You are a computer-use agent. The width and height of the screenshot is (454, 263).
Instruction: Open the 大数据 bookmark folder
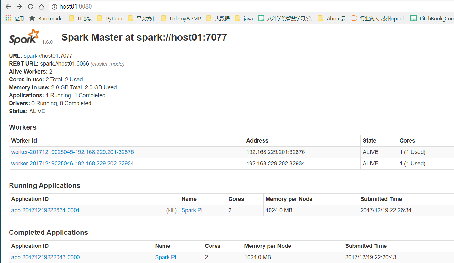point(218,18)
